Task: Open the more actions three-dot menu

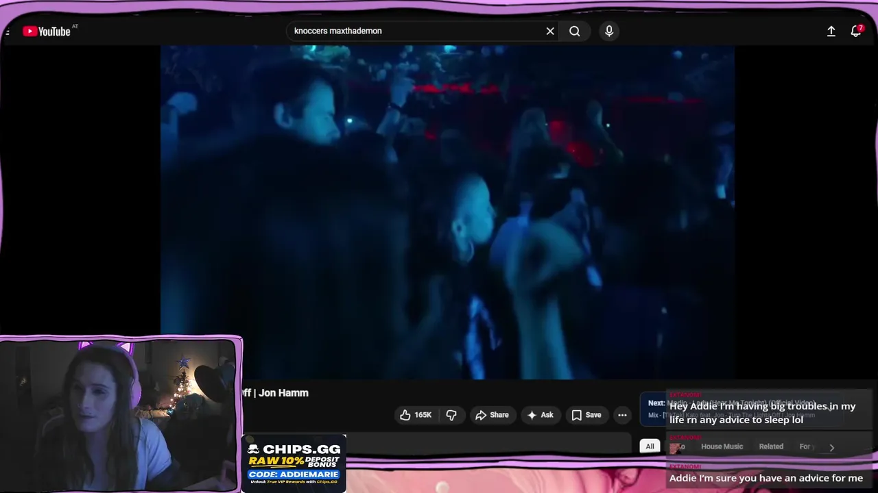Action: pos(622,415)
